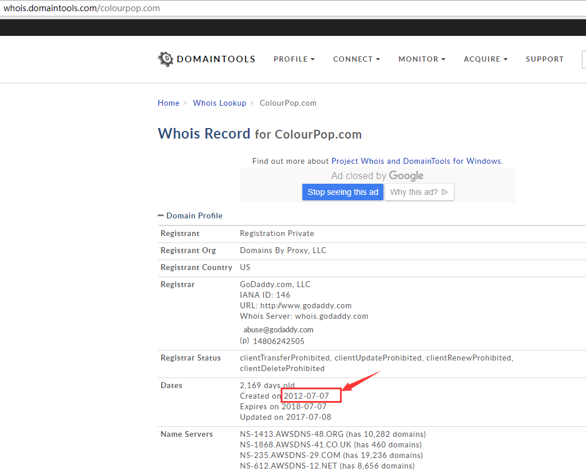Expand the Monitor navigation menu
Screen dimensions: 586x475
pos(422,59)
